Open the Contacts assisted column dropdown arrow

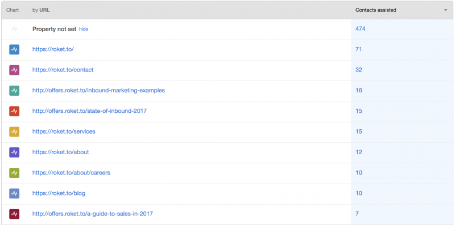coord(446,10)
